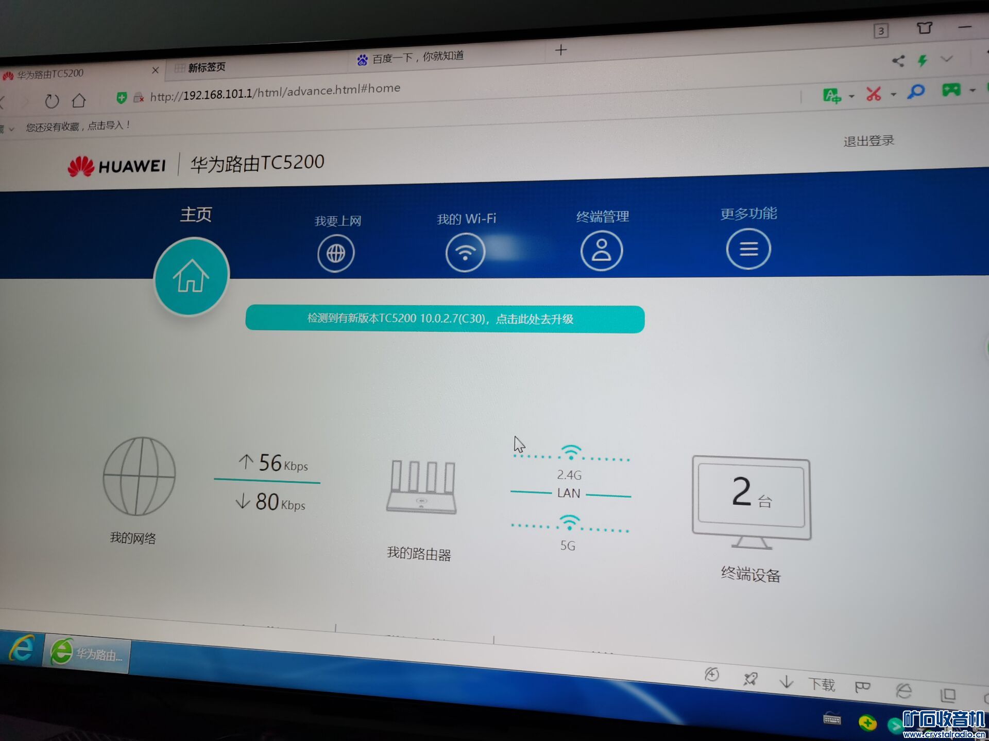The width and height of the screenshot is (989, 741).
Task: Click 主页 navigation label
Action: (x=196, y=215)
